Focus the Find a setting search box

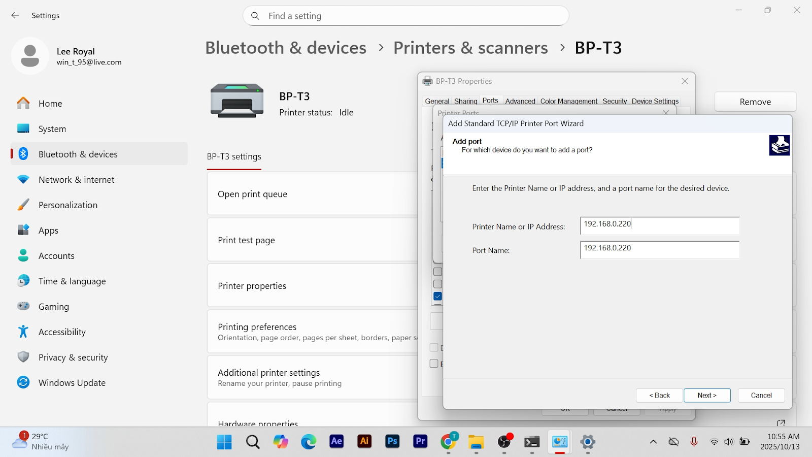coord(406,16)
